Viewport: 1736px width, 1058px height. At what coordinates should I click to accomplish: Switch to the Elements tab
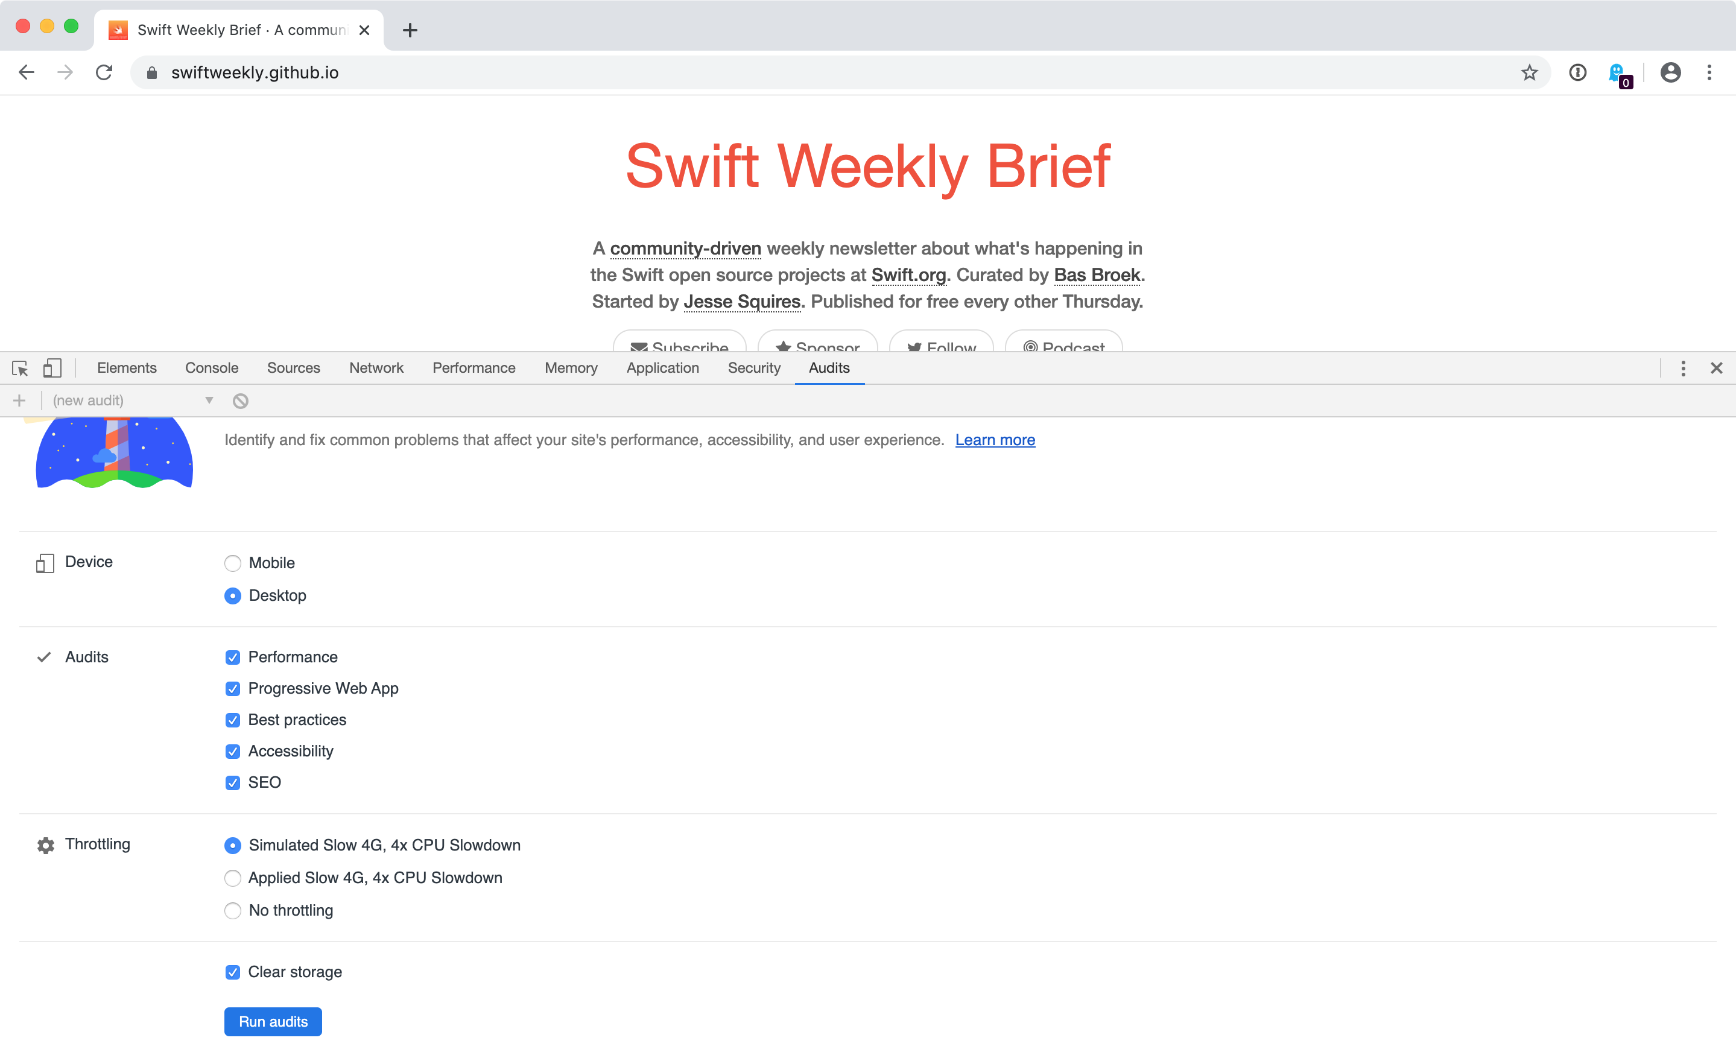tap(127, 368)
